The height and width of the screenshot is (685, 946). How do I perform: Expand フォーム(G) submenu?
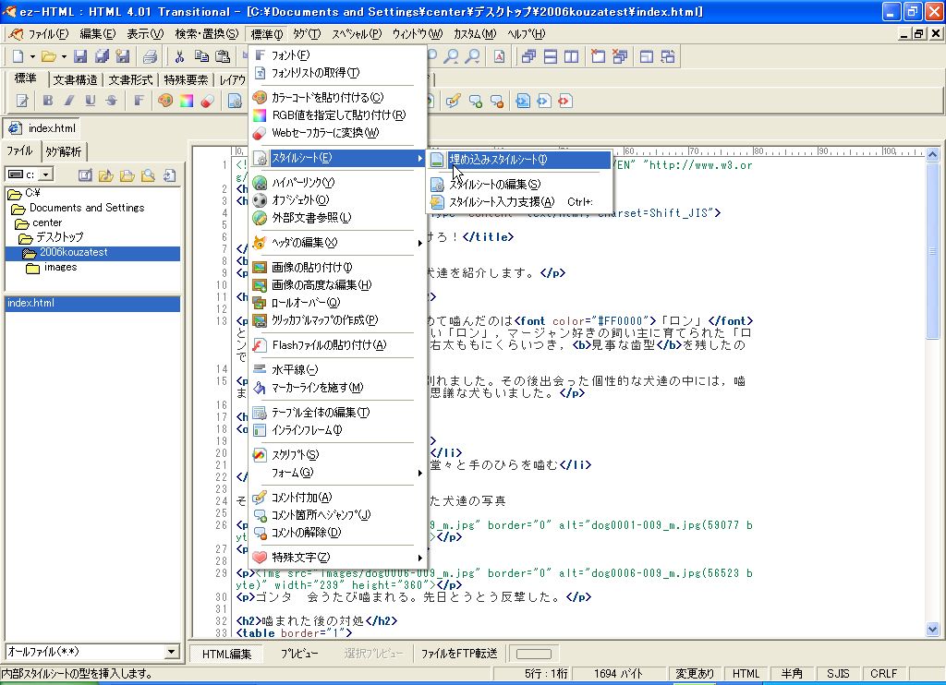(x=338, y=473)
